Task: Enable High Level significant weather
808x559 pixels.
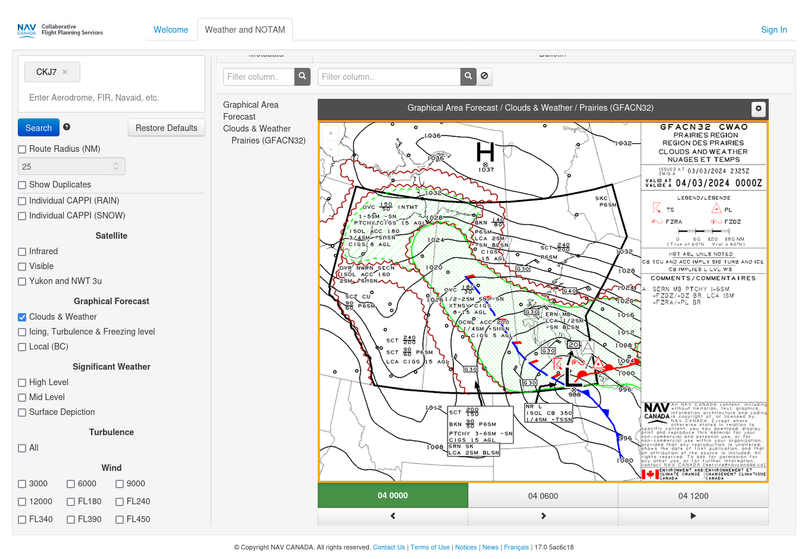Action: coord(22,383)
